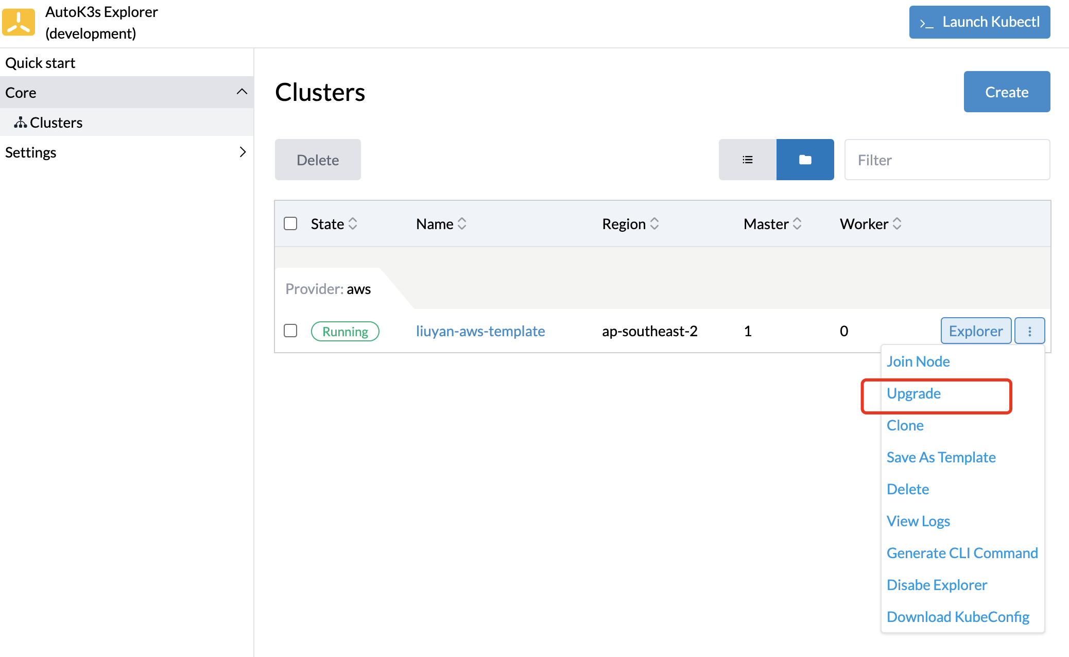This screenshot has height=657, width=1069.
Task: Sort by Master count using its sort icon
Action: tap(798, 223)
